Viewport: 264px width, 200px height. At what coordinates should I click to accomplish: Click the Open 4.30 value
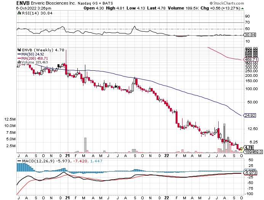tap(94, 8)
